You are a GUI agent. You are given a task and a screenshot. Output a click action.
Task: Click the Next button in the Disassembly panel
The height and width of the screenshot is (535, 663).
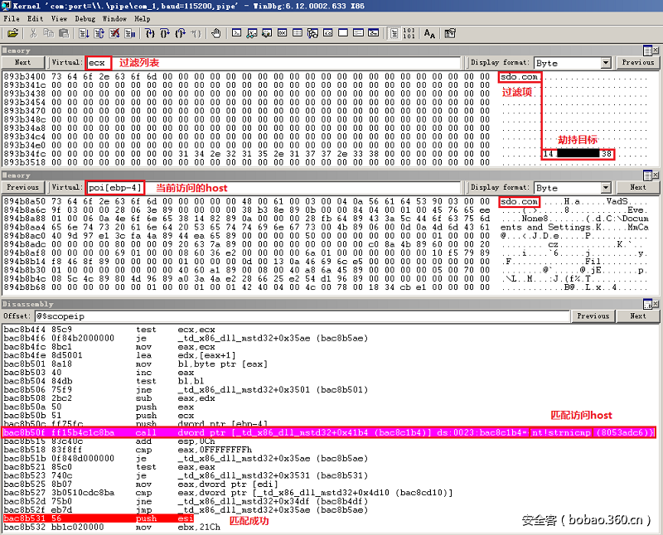(637, 316)
